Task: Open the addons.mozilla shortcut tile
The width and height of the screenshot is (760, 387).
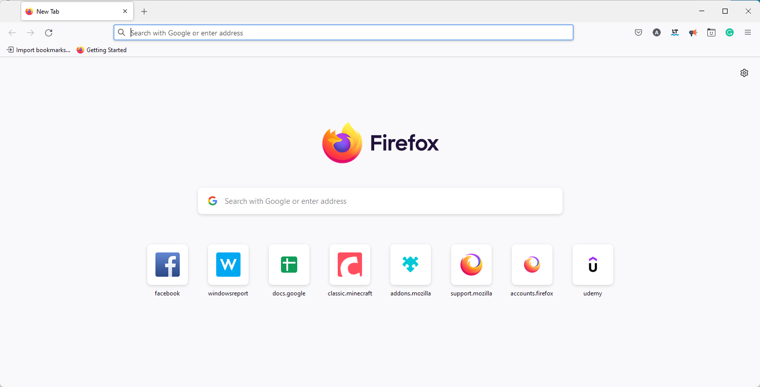Action: coord(411,265)
